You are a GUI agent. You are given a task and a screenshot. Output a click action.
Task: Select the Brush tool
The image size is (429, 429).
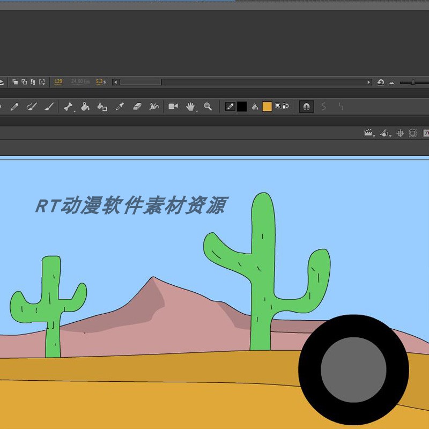[49, 107]
